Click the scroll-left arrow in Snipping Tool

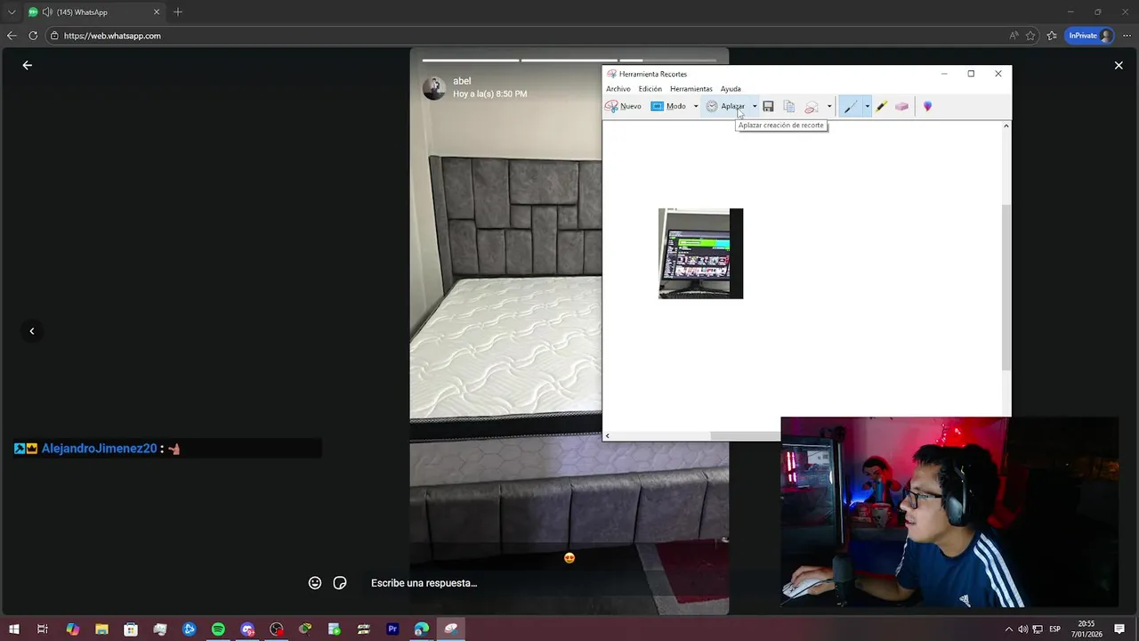pos(608,435)
